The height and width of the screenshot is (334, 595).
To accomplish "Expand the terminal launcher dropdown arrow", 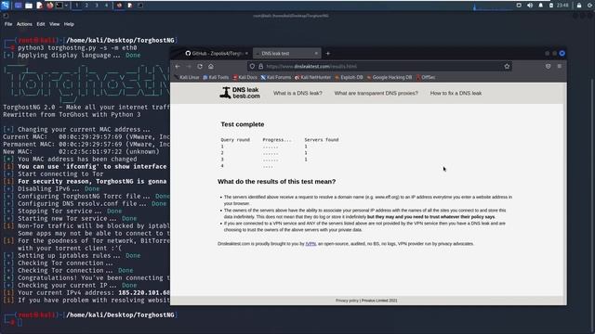I will coord(66,6).
